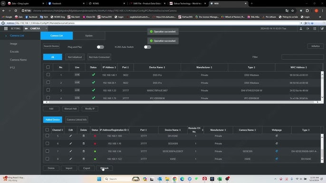Edit channel 8 with the pencil icon
The width and height of the screenshot is (326, 183).
[71, 159]
